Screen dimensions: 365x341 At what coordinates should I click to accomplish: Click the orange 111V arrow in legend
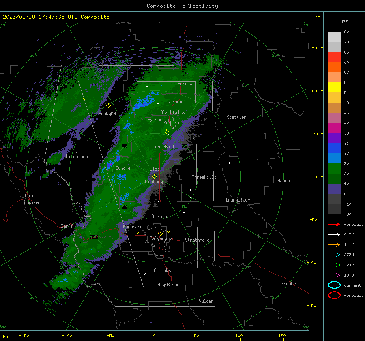tap(334, 244)
